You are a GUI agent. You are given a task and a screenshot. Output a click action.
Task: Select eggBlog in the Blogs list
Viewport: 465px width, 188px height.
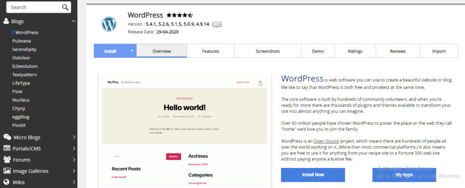(21, 117)
